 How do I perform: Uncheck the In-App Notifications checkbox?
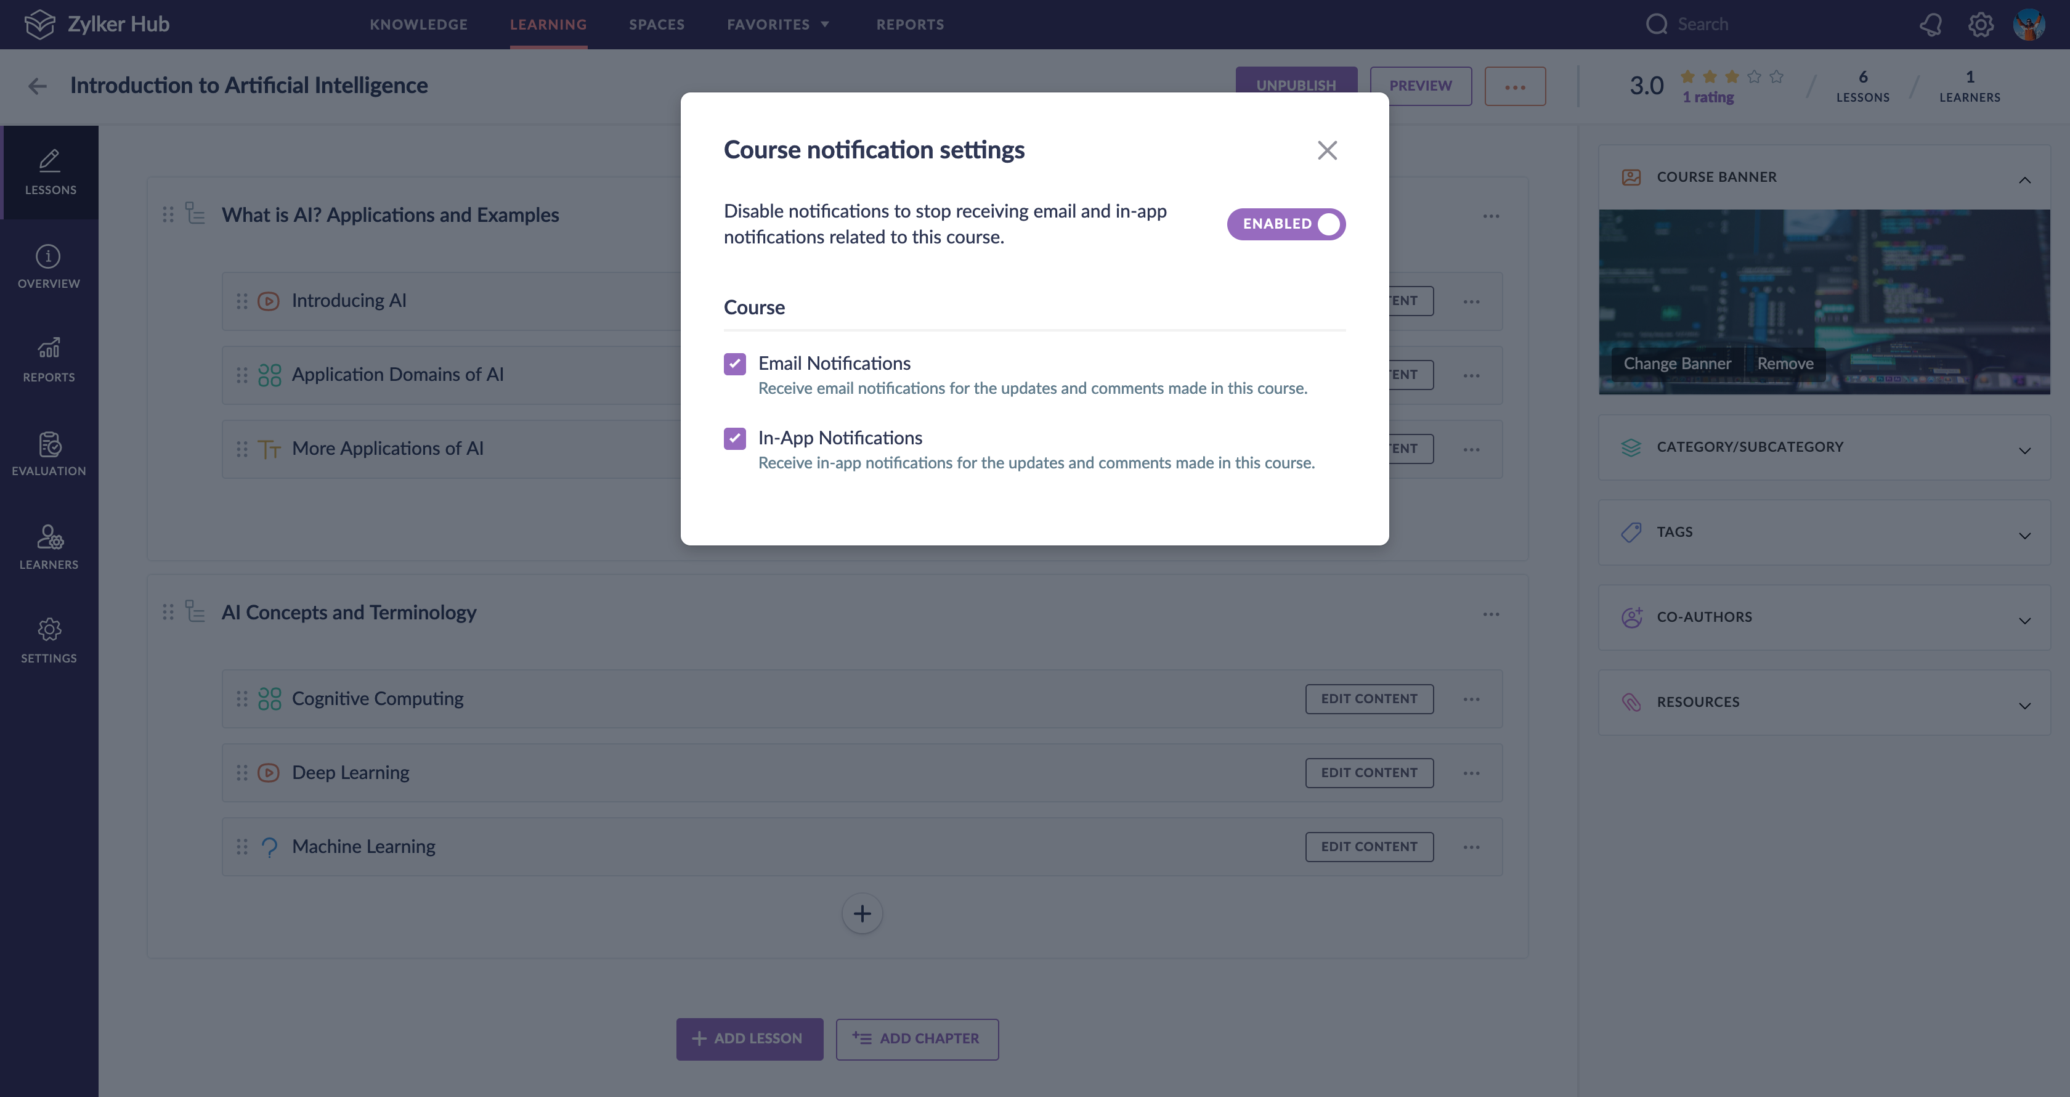[x=734, y=439]
